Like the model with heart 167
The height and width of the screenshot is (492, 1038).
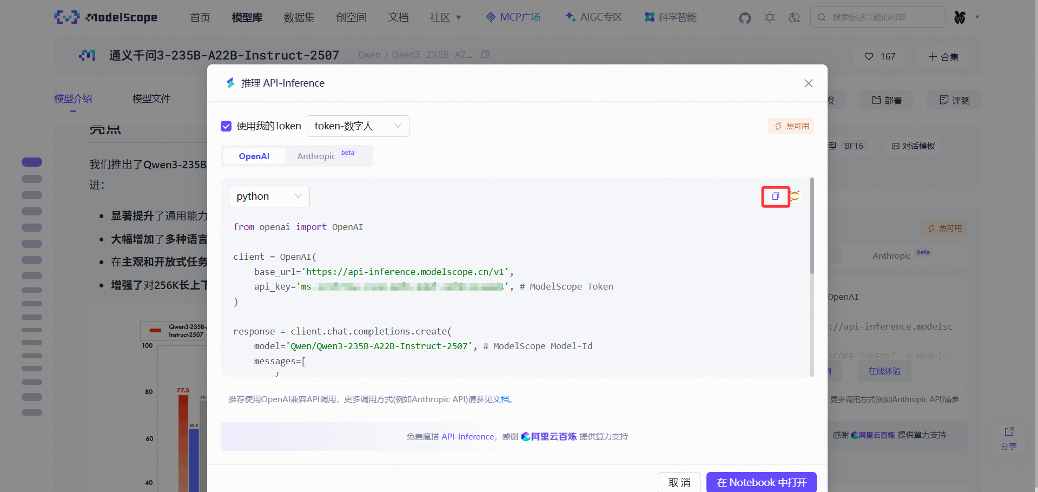pyautogui.click(x=880, y=56)
